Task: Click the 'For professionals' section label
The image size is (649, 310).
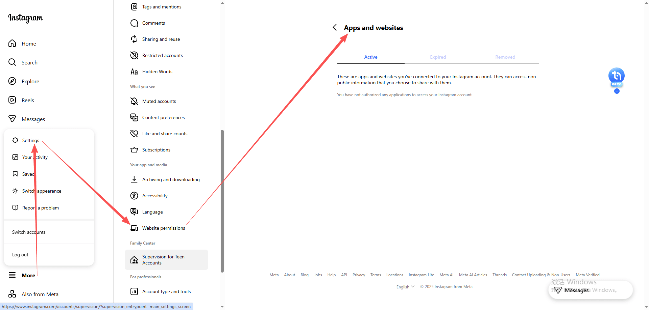Action: [x=146, y=277]
